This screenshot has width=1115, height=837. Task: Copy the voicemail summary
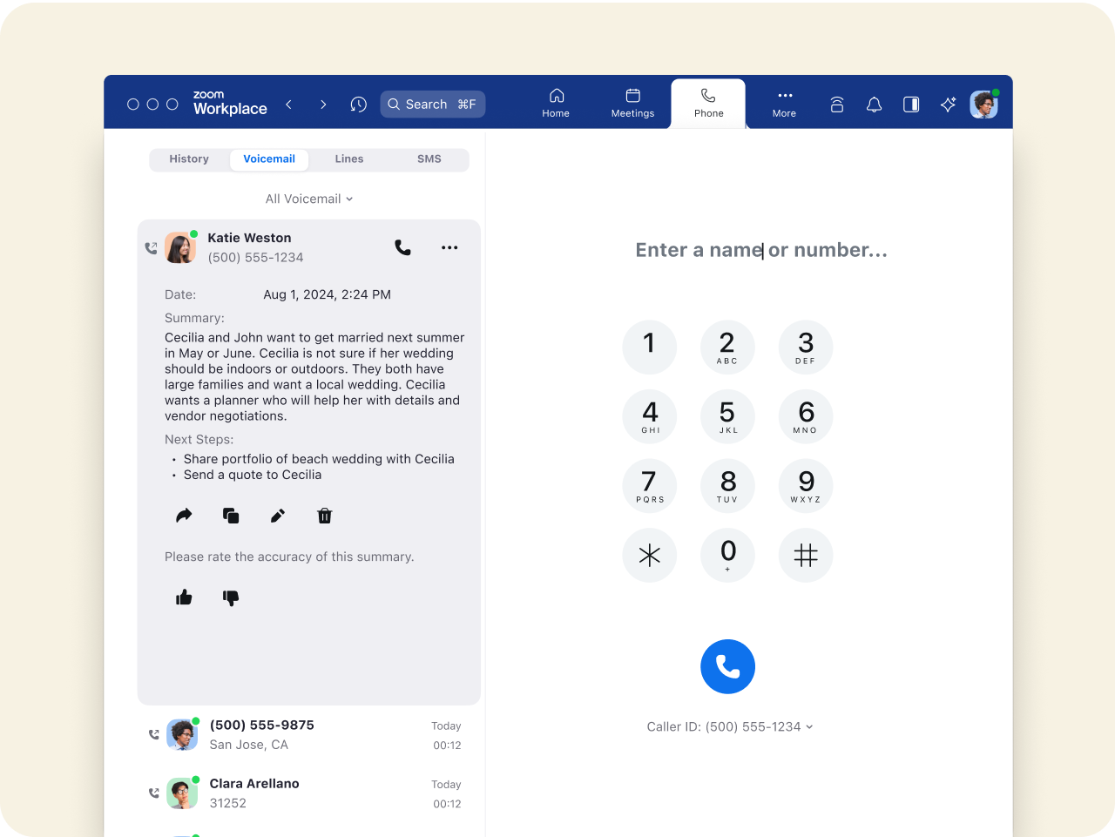coord(231,516)
